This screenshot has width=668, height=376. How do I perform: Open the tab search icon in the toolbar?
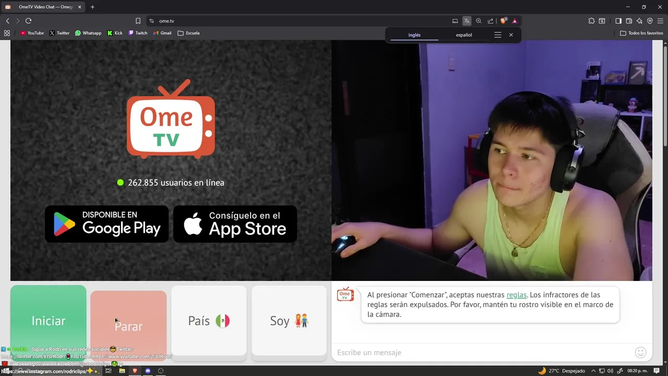pyautogui.click(x=602, y=21)
